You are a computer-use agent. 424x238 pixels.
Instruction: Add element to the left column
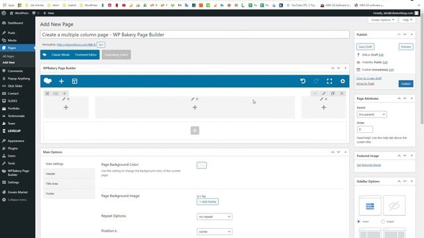point(66,107)
